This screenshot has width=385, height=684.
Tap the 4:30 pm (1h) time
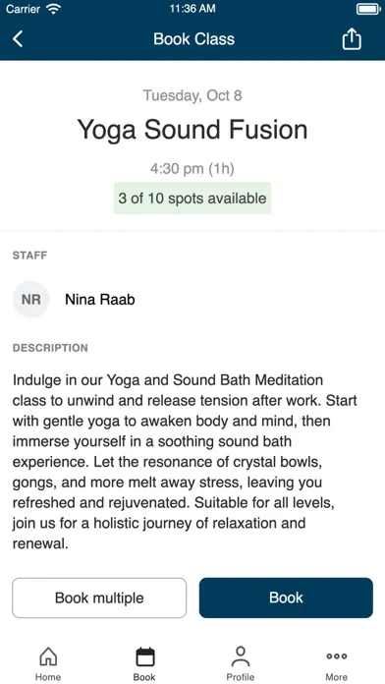point(192,169)
